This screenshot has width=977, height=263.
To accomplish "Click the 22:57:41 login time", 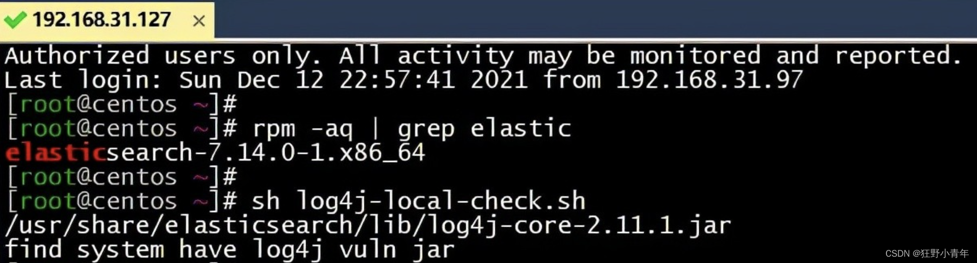I will tap(397, 80).
